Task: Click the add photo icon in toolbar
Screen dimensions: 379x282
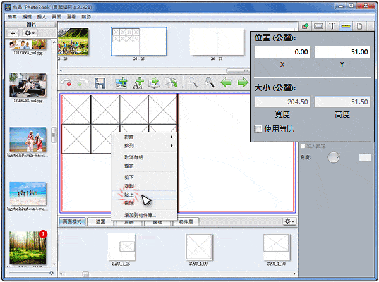Action: (121, 82)
